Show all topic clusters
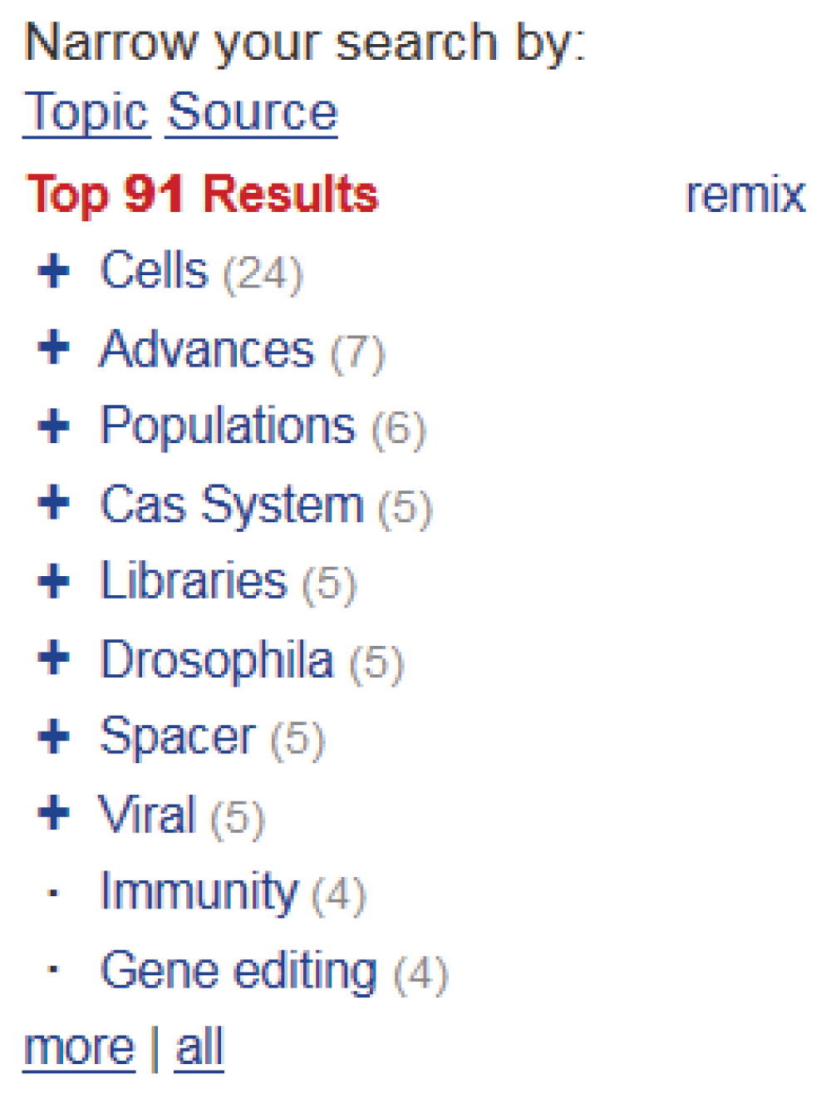The image size is (831, 1094). [199, 1047]
